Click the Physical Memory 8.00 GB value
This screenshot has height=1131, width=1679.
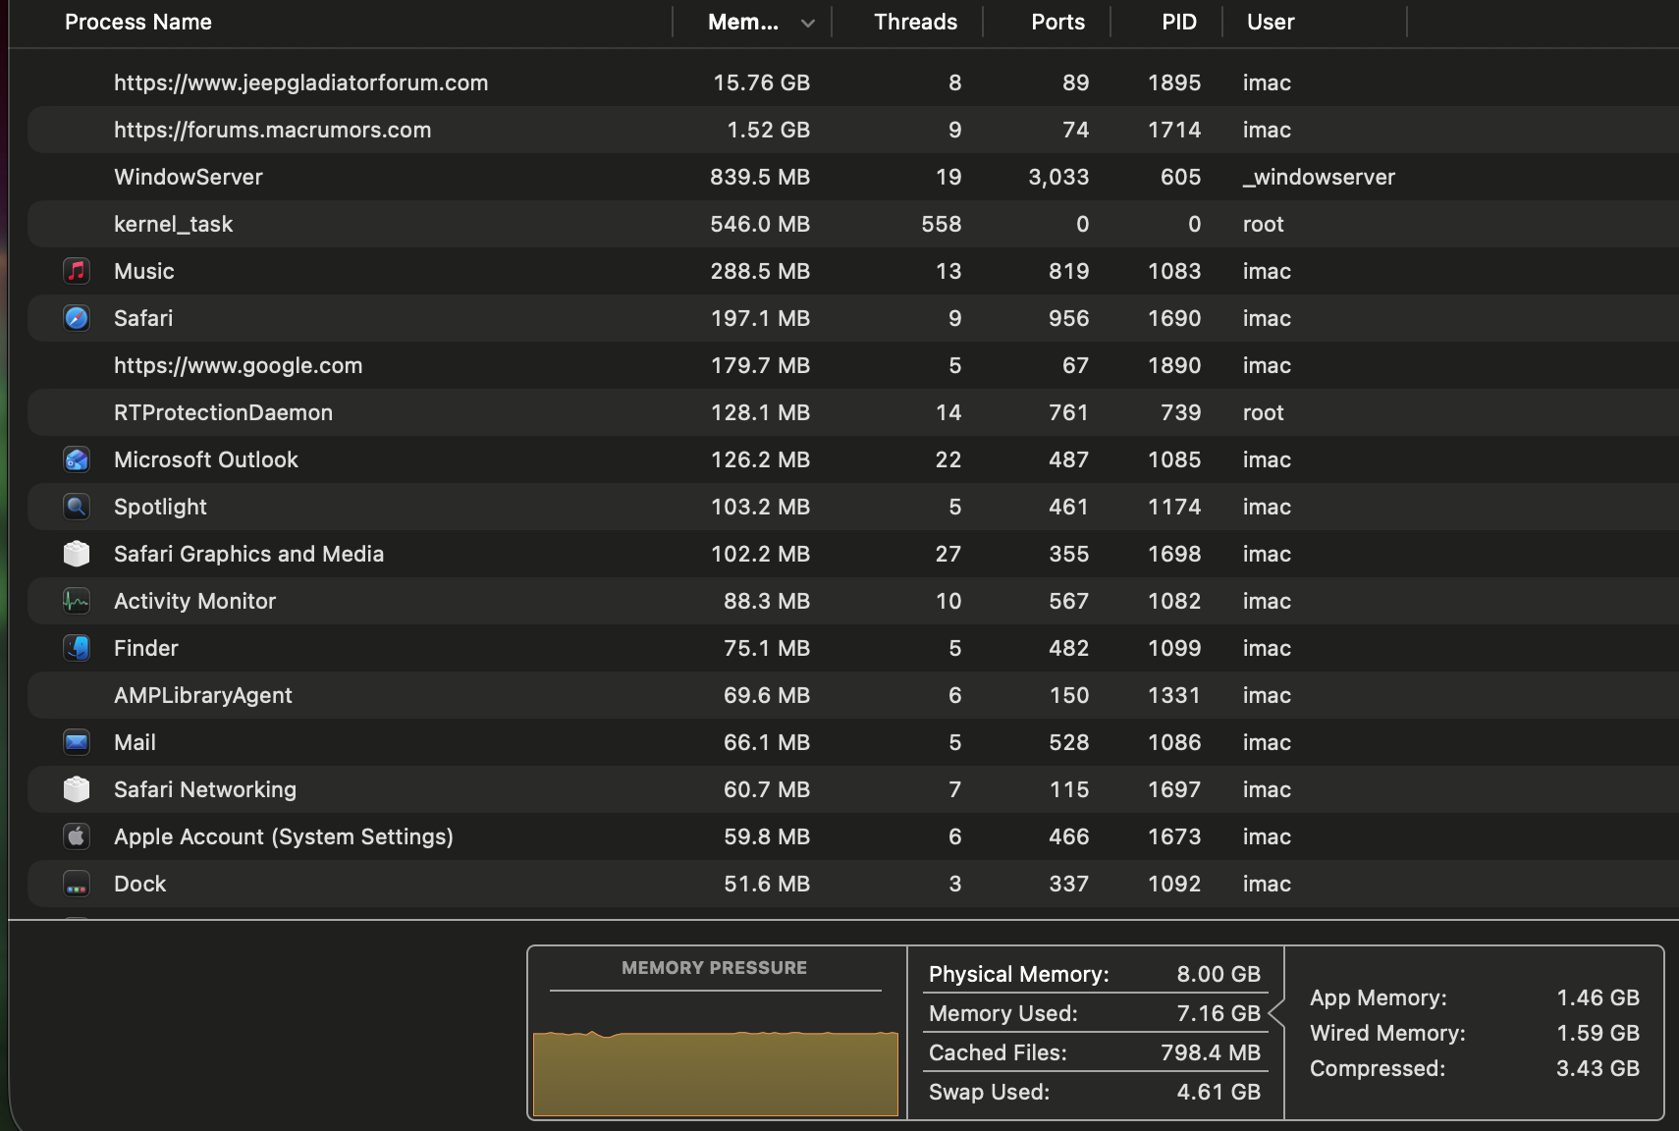click(1219, 974)
